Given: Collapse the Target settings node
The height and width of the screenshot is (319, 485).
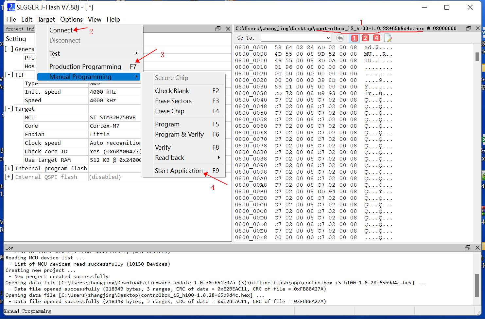Looking at the screenshot, I should (9, 109).
